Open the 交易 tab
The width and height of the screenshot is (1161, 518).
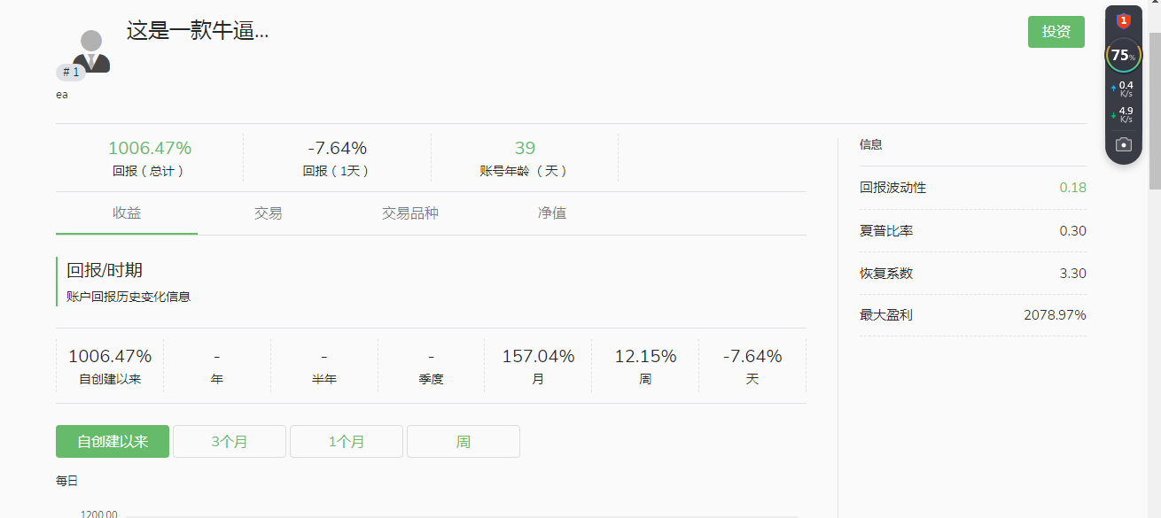[x=269, y=213]
